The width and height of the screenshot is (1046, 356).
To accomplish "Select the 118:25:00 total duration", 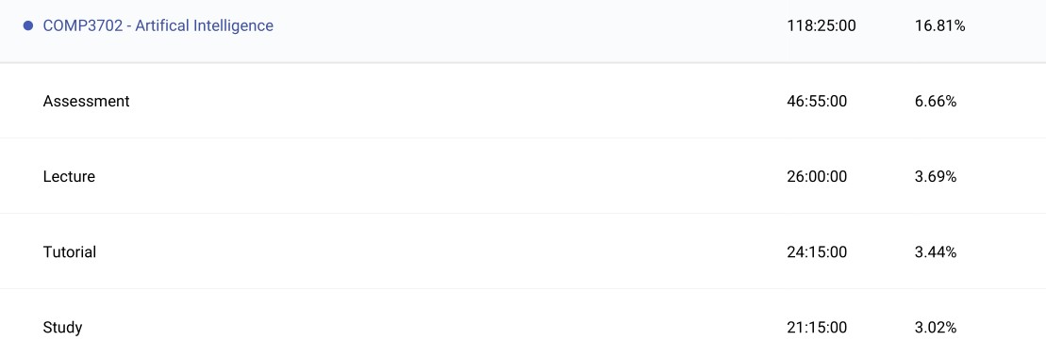I will [822, 26].
